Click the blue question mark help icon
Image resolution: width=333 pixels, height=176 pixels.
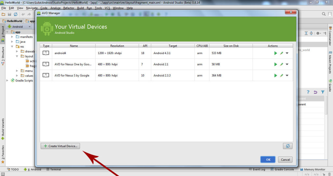tap(308, 92)
